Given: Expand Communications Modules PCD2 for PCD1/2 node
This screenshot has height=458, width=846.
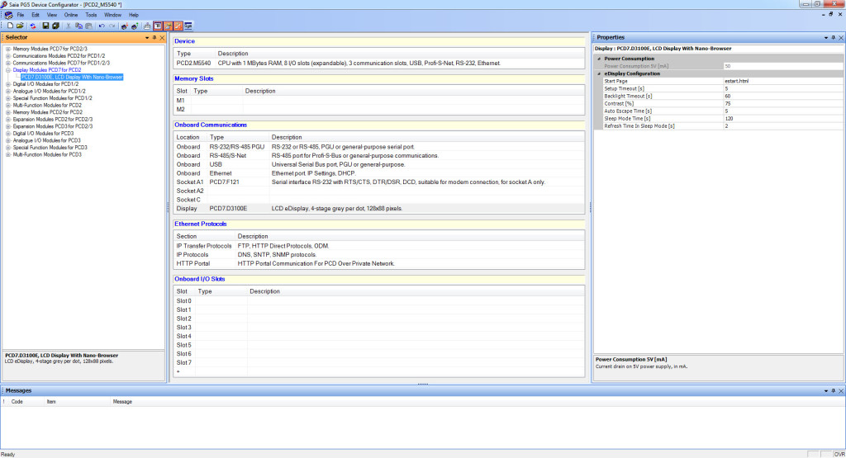Looking at the screenshot, I should (8, 56).
